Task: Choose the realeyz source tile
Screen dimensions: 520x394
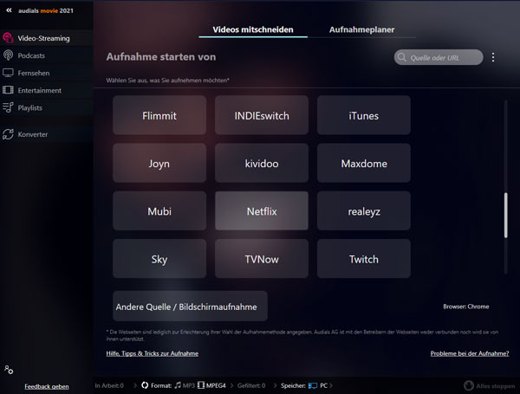Action: [364, 210]
